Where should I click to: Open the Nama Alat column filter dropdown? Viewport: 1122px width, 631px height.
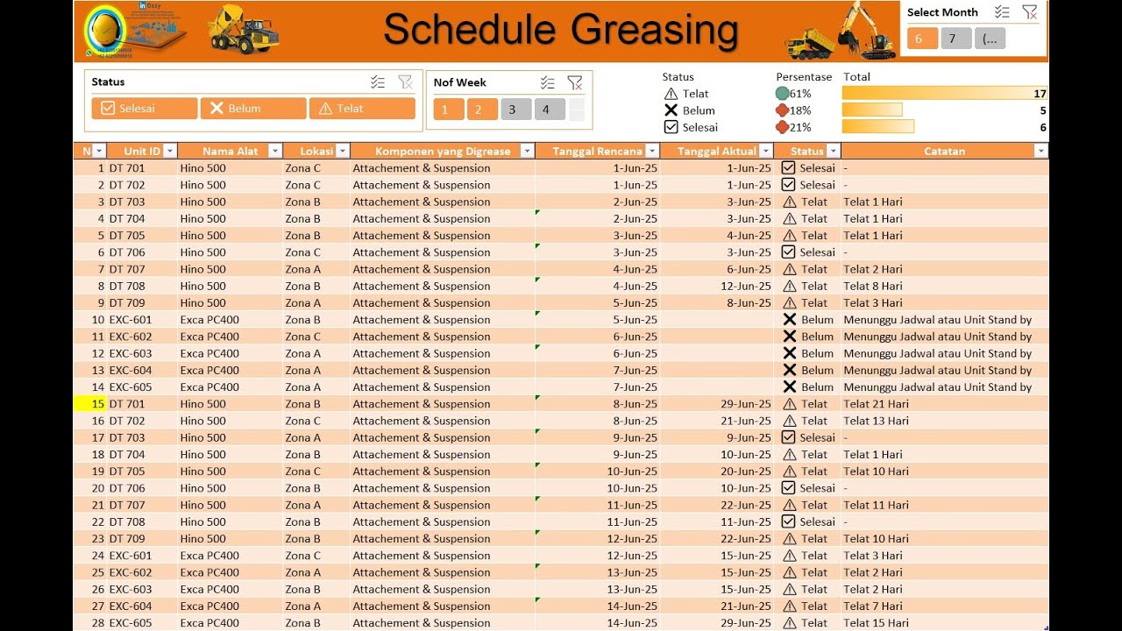coord(274,151)
